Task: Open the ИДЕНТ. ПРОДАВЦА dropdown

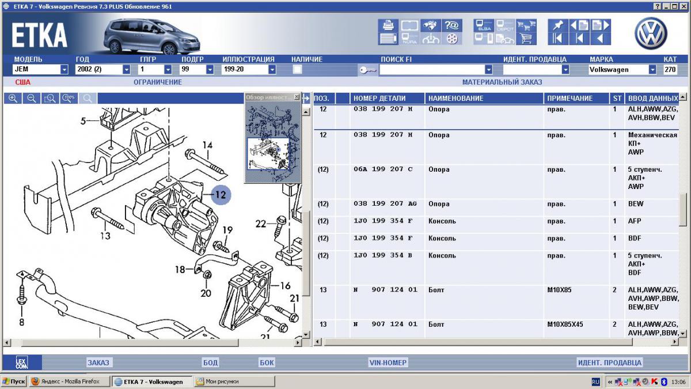Action: coord(565,70)
